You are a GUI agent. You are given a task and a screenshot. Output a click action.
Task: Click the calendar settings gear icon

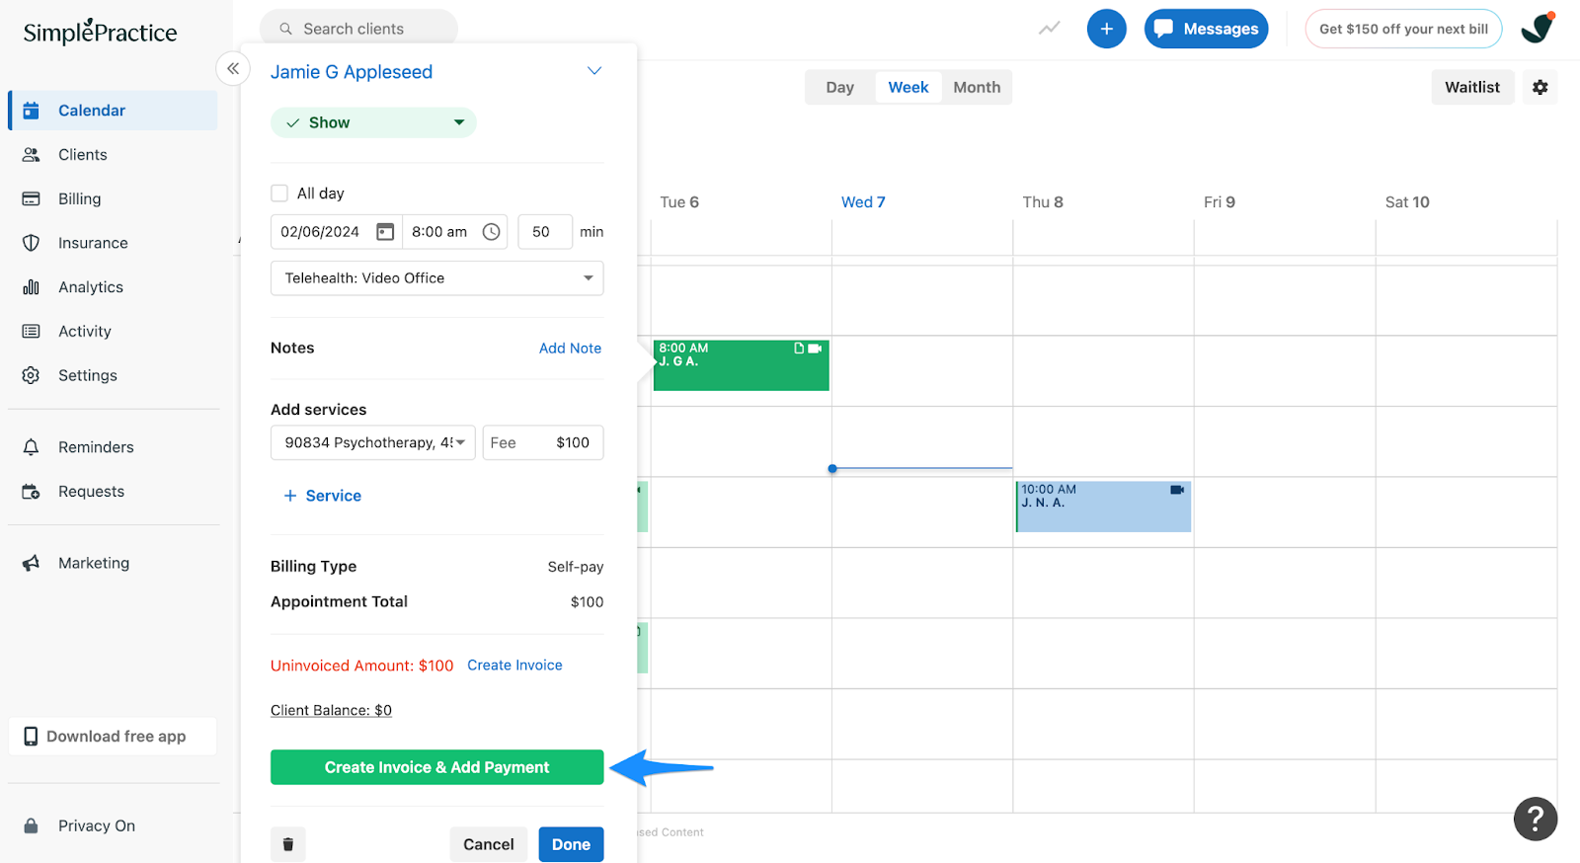[x=1540, y=87]
